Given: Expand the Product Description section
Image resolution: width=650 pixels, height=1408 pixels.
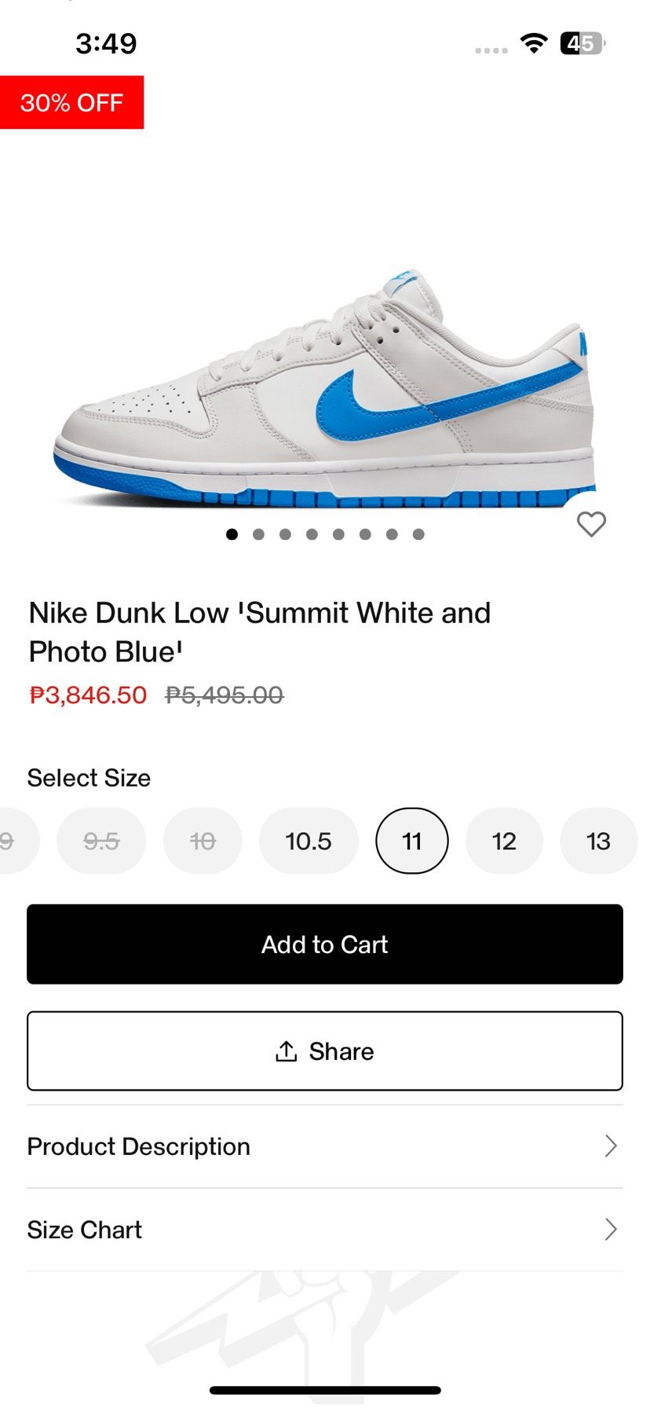Looking at the screenshot, I should 139,1146.
